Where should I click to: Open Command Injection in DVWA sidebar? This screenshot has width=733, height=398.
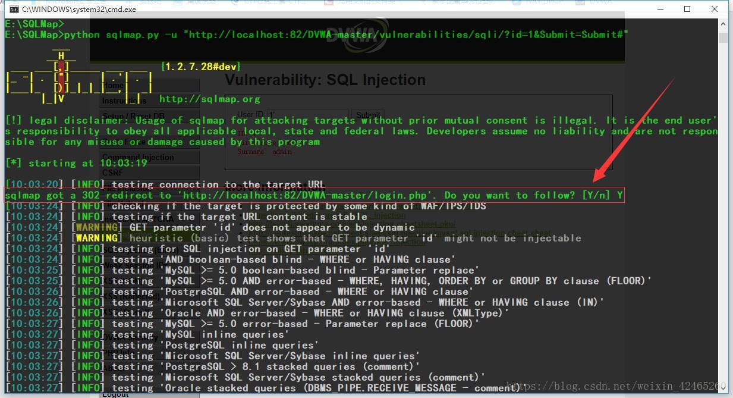tap(149, 157)
